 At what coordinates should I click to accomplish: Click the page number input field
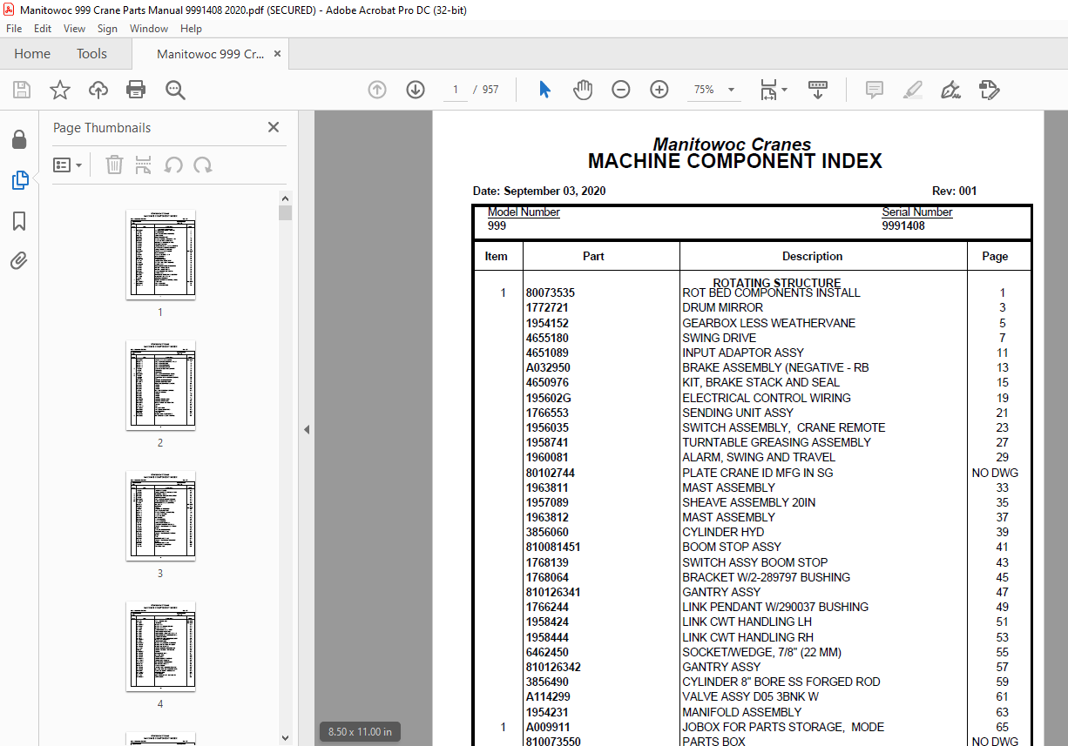(456, 90)
